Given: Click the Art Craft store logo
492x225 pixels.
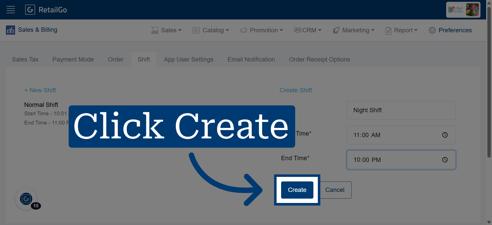Looking at the screenshot, I should [463, 10].
